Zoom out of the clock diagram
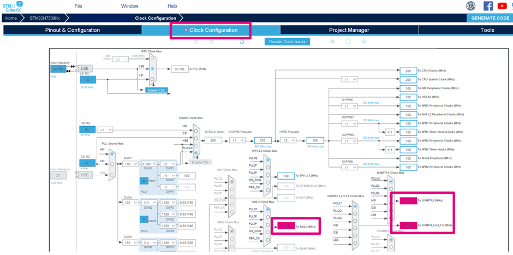 [x=364, y=42]
